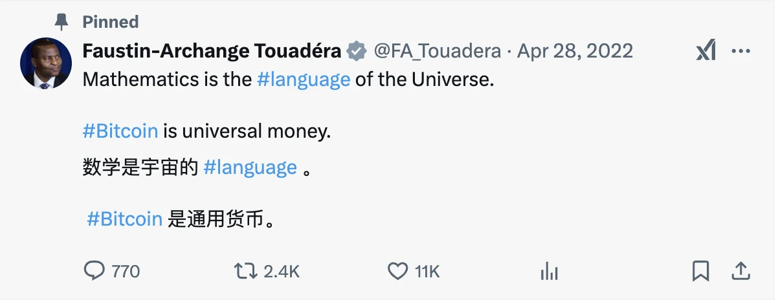Open the #language hashtag in the Chinese line
The width and height of the screenshot is (778, 300).
point(250,167)
